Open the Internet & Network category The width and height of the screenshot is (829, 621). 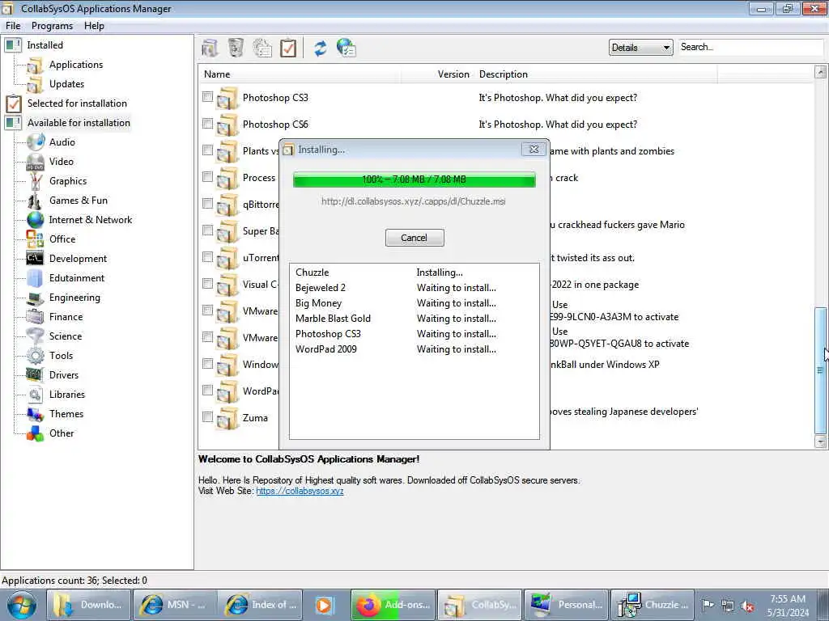click(x=91, y=220)
